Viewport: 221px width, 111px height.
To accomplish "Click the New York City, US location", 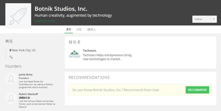I will pos(24,50).
